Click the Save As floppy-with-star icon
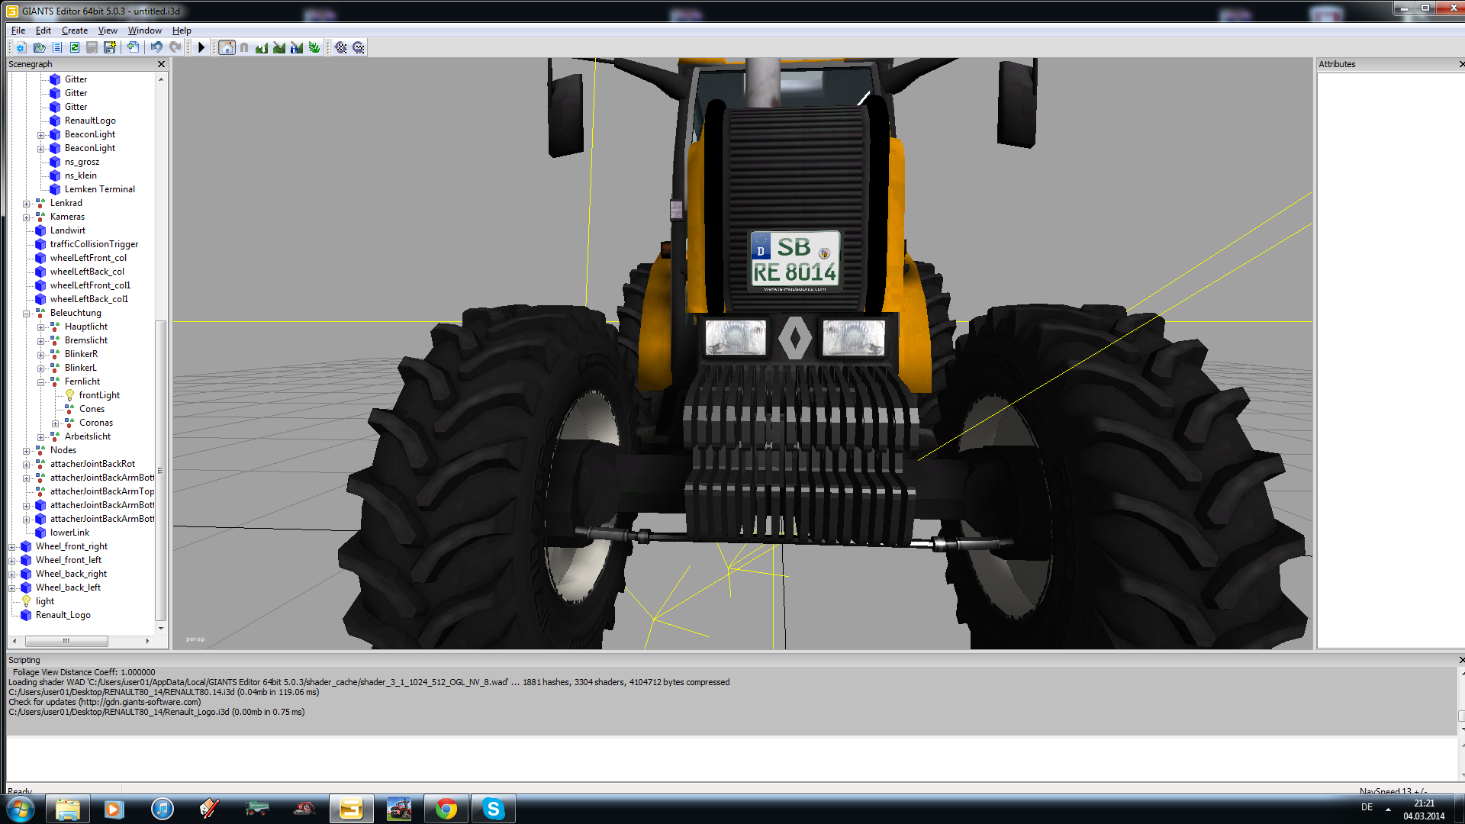This screenshot has width=1465, height=824. tap(109, 47)
